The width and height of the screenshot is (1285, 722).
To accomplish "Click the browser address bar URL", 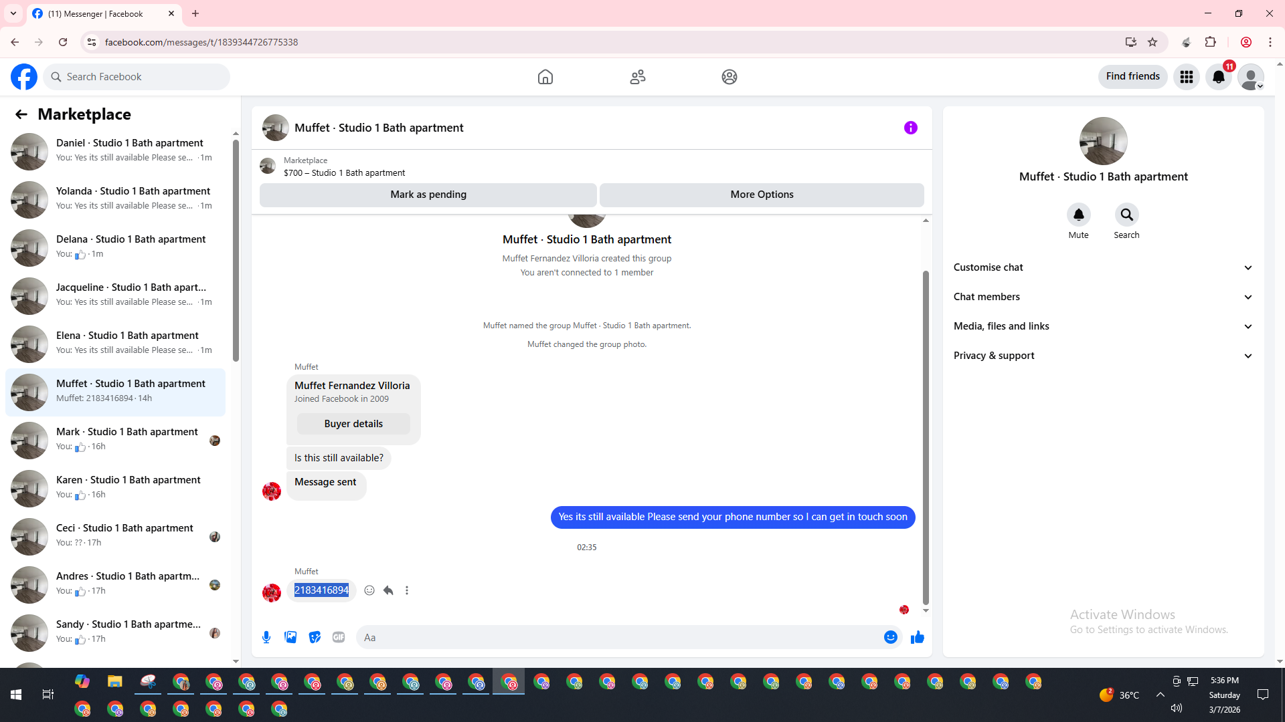I will pyautogui.click(x=201, y=42).
